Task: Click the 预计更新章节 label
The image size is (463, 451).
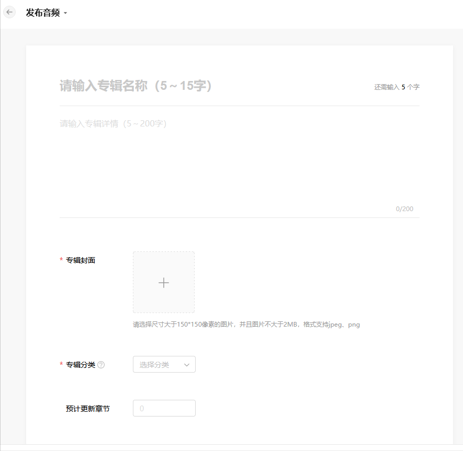Action: coord(88,409)
